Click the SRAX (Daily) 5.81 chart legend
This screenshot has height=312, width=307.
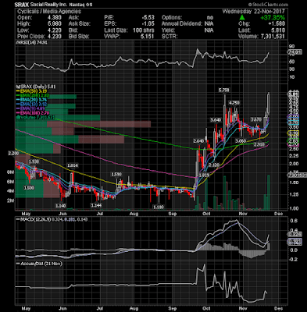click(x=36, y=87)
